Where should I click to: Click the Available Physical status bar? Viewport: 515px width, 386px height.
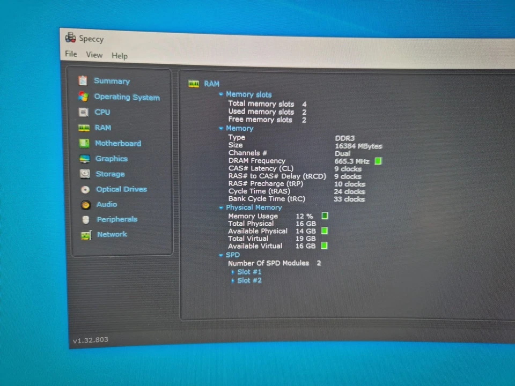tap(324, 231)
